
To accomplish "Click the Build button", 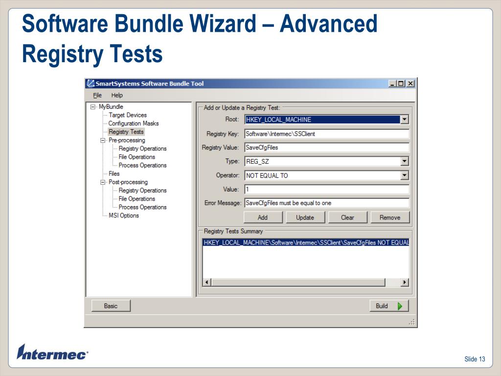I will coord(389,306).
